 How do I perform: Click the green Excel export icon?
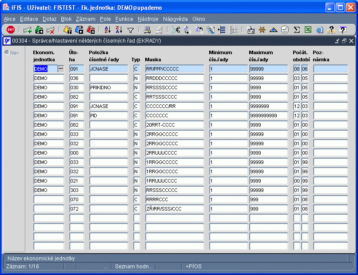(x=308, y=30)
